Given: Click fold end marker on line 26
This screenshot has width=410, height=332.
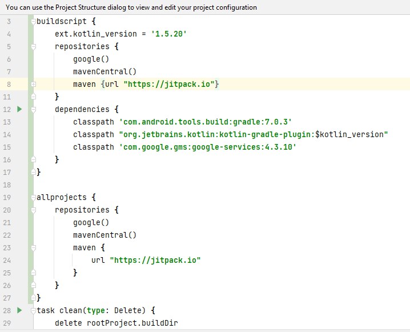Looking at the screenshot, I should 33,285.
